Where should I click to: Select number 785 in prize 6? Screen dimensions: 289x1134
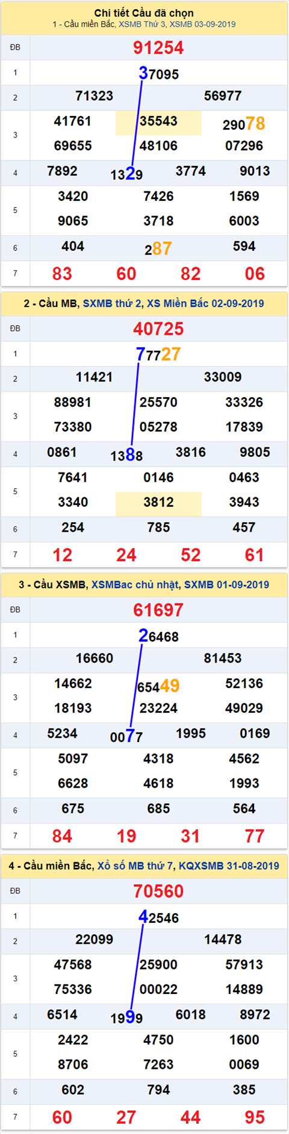158,527
